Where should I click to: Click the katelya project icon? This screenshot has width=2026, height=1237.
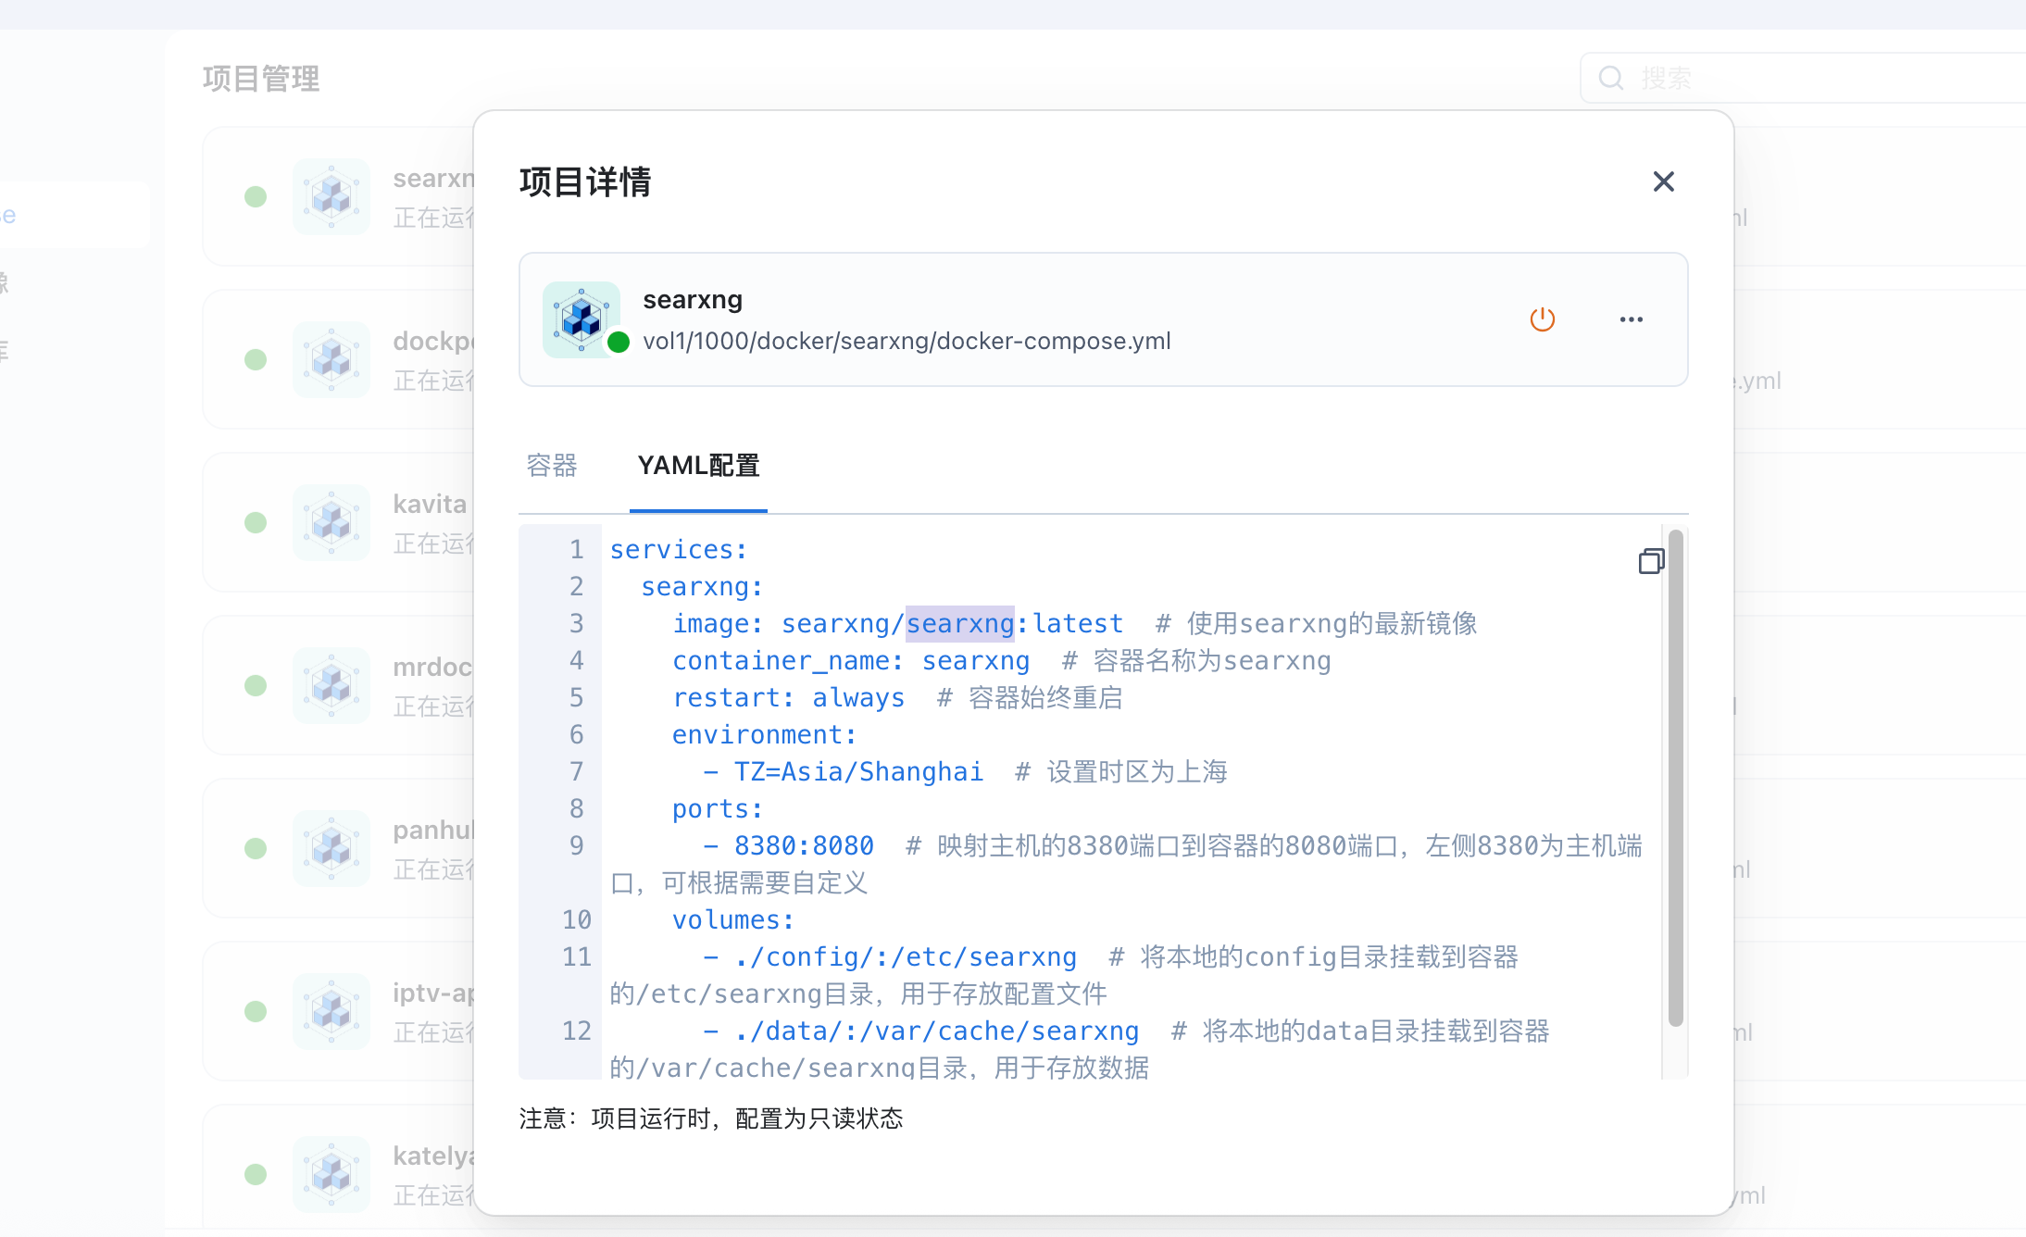[x=331, y=1174]
